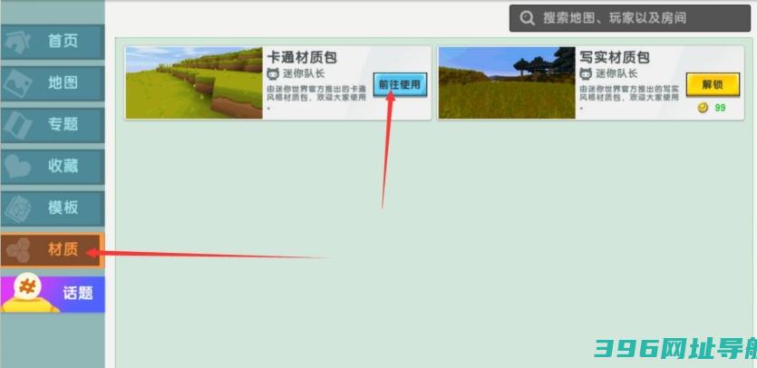Click the blueprint icon on 模板 tab
Screen dimensions: 757x368
tap(18, 209)
